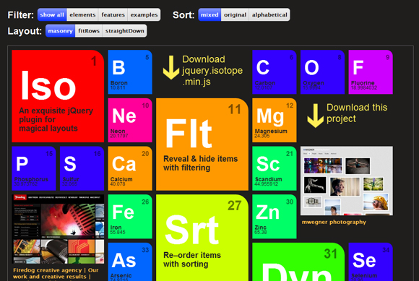Image resolution: width=419 pixels, height=281 pixels.
Task: Sort items in mixed order
Action: [x=209, y=14]
